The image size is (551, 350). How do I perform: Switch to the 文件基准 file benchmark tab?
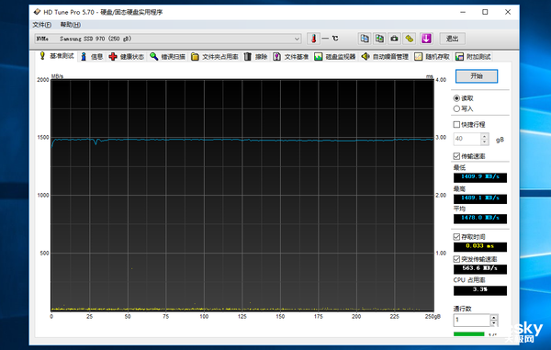tap(291, 57)
